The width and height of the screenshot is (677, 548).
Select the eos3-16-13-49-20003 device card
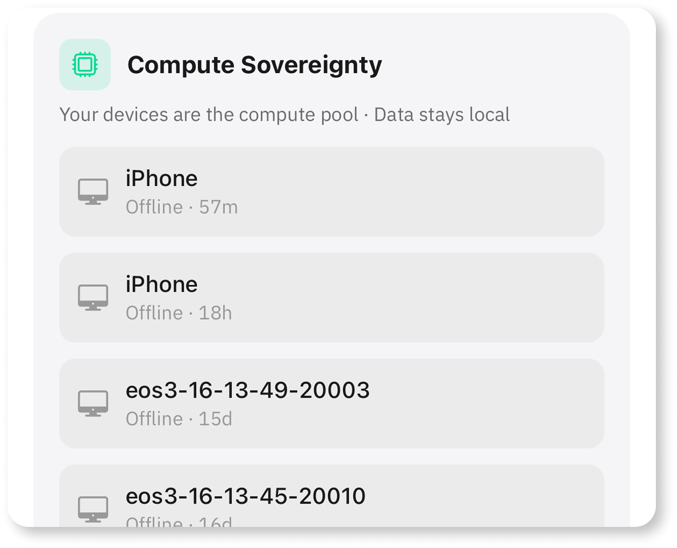click(332, 405)
